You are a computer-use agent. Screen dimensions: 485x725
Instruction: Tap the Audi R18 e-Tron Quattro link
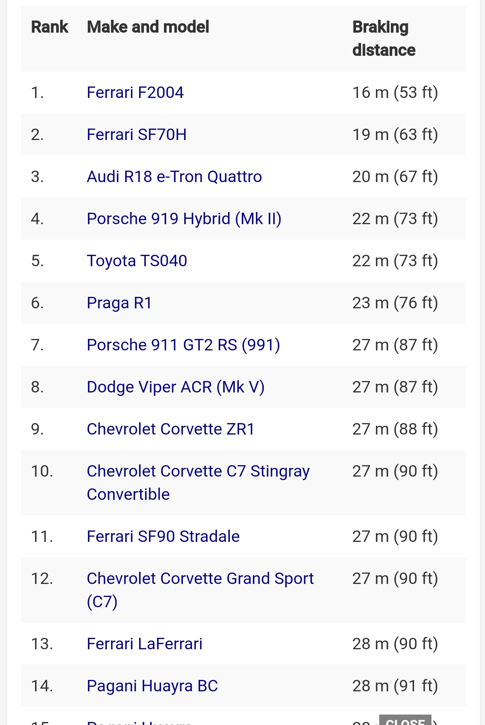pyautogui.click(x=174, y=177)
